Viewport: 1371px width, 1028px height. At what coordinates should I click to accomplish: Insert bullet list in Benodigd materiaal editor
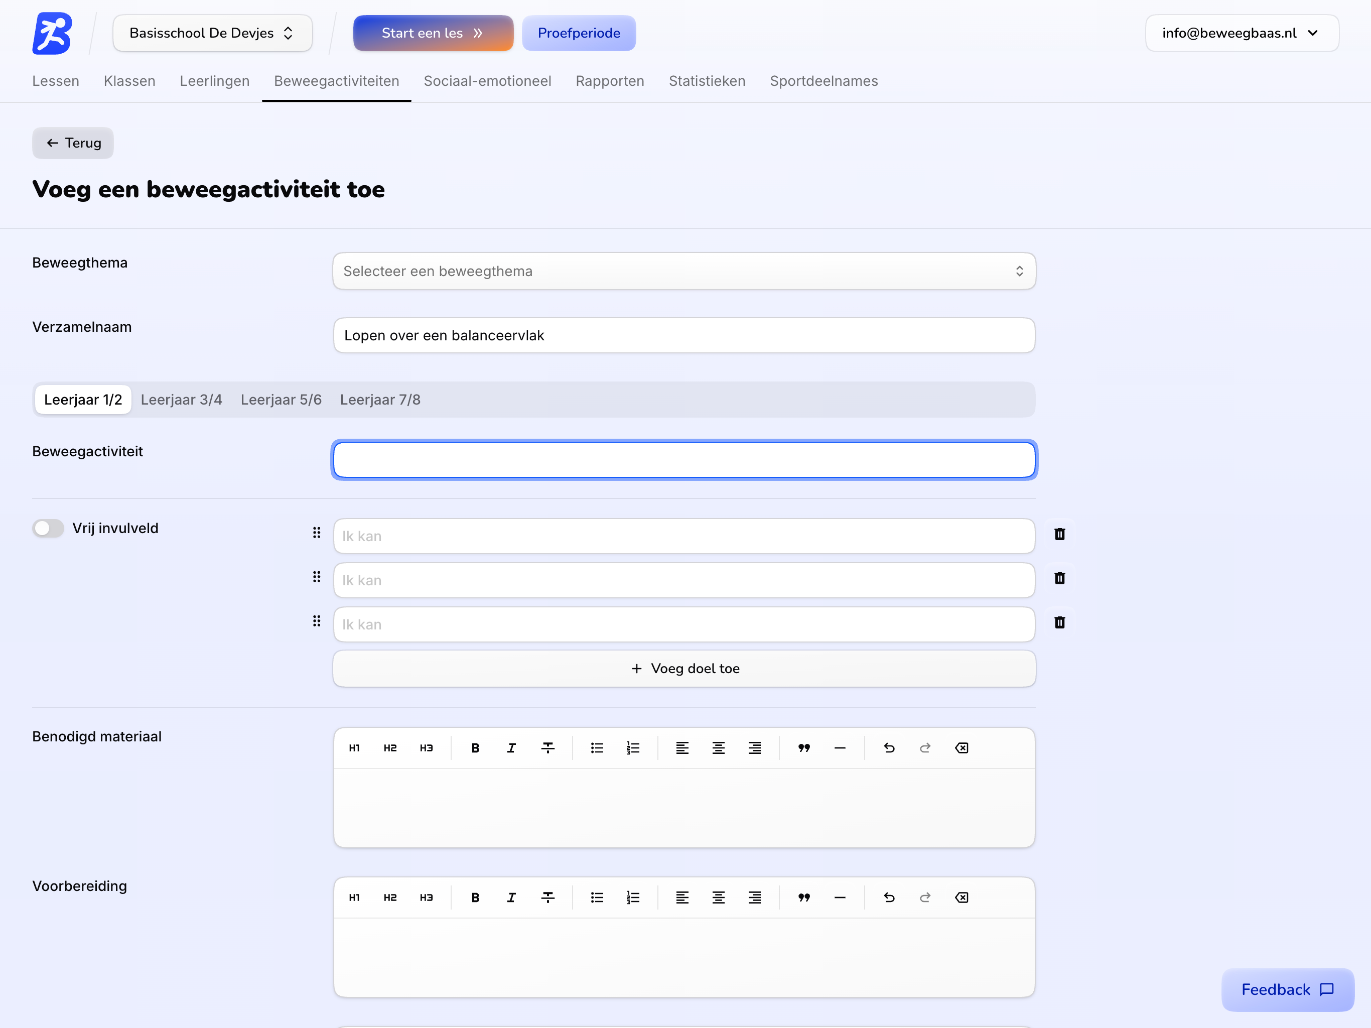point(597,748)
